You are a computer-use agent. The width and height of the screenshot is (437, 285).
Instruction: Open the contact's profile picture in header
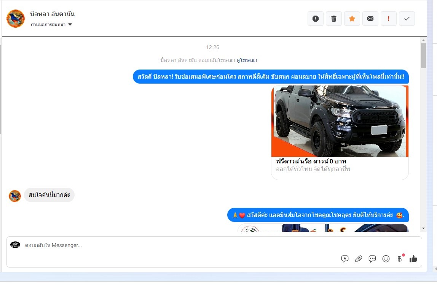coord(16,19)
